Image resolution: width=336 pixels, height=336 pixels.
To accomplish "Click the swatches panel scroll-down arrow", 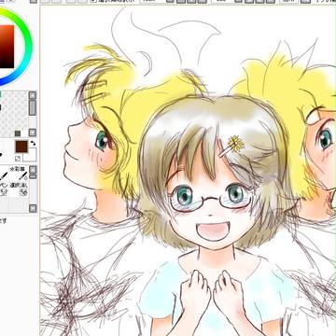I will click(33, 133).
